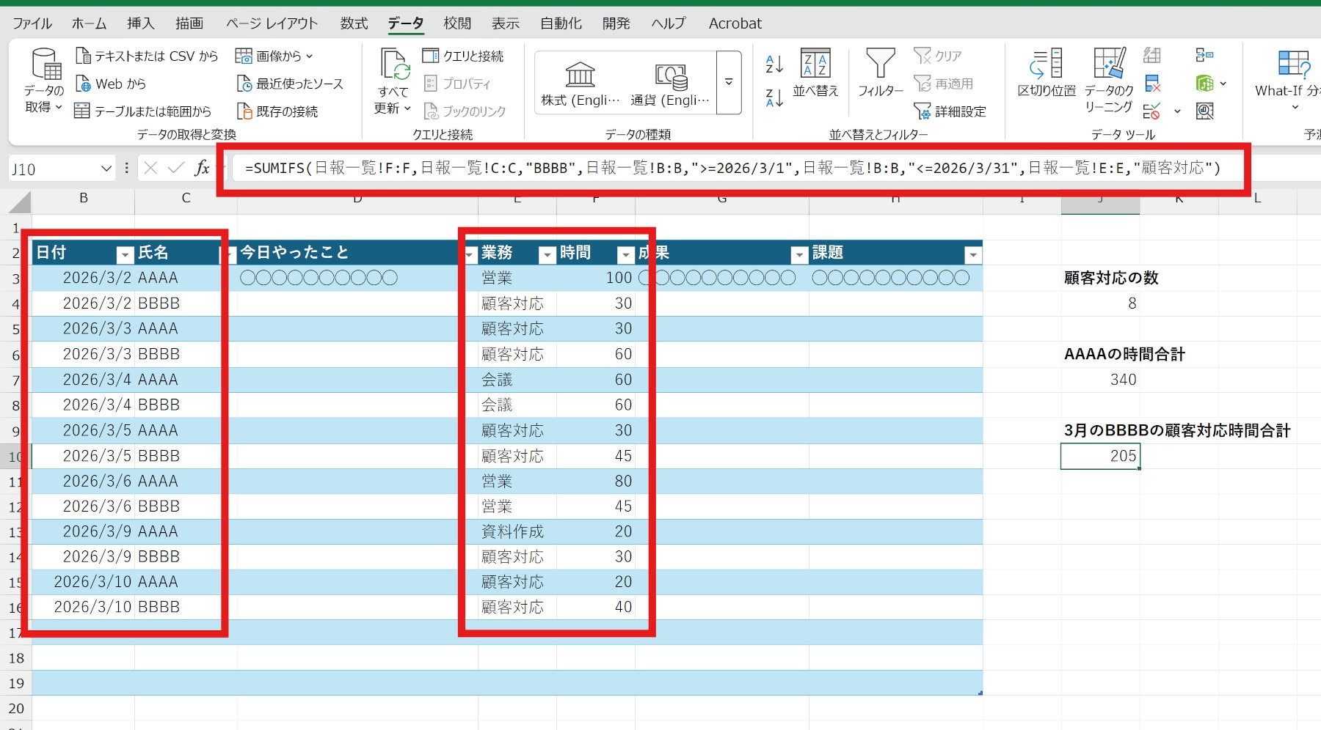
Task: Open the 日付 column filter dropdown
Action: [x=125, y=254]
